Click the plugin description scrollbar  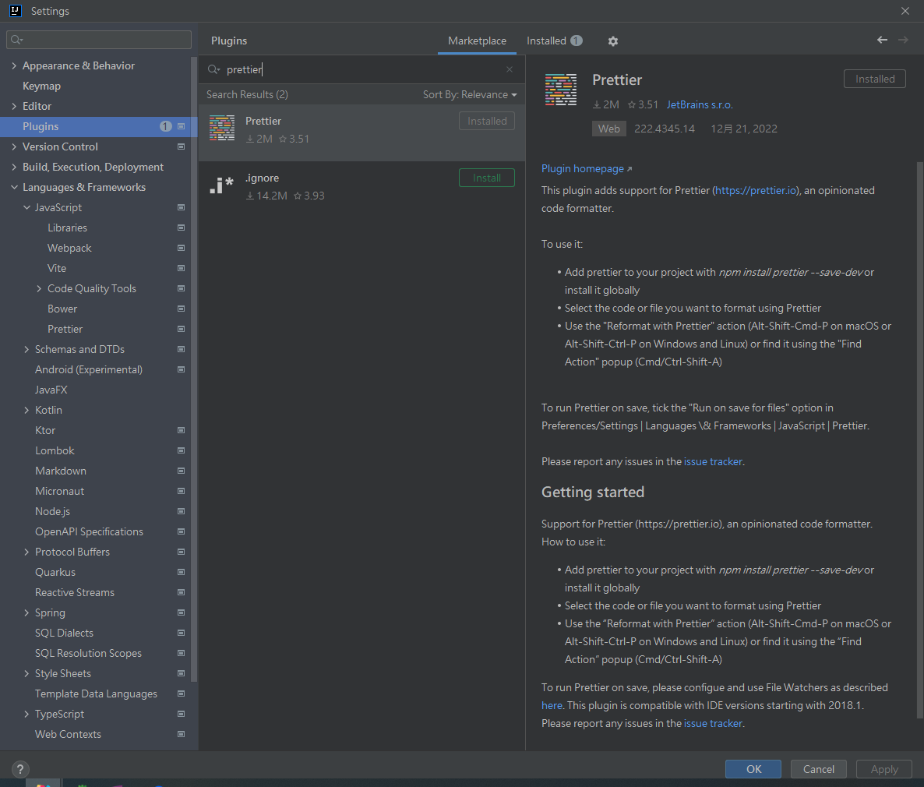coord(919,439)
